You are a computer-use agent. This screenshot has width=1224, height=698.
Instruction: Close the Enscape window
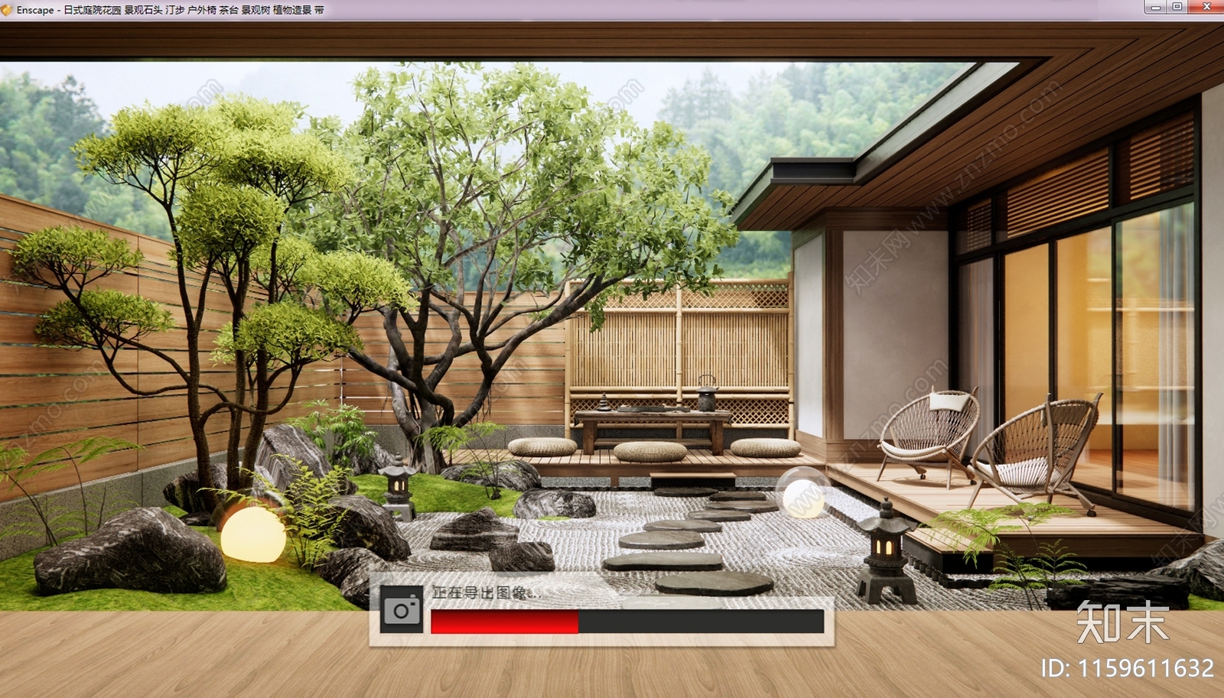tap(1206, 7)
